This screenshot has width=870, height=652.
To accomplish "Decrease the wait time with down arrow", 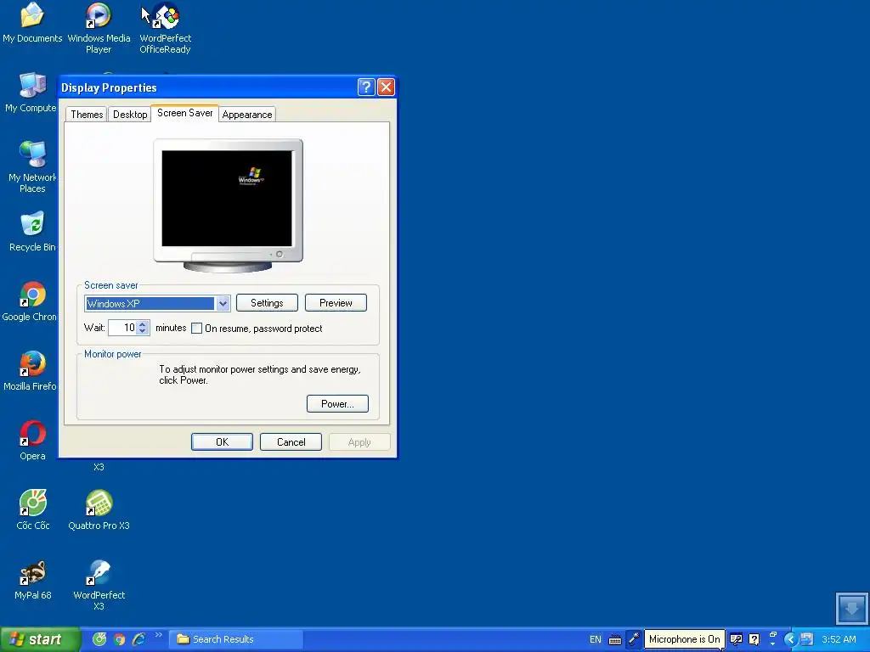I will [x=143, y=331].
